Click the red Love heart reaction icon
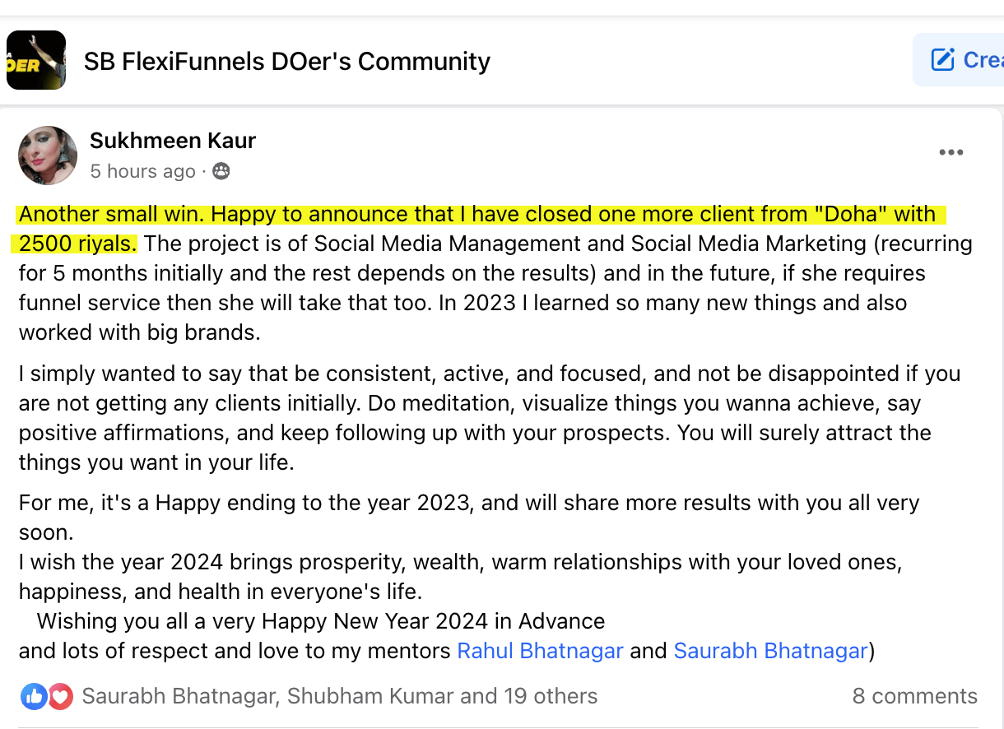The width and height of the screenshot is (1004, 729). (x=59, y=696)
